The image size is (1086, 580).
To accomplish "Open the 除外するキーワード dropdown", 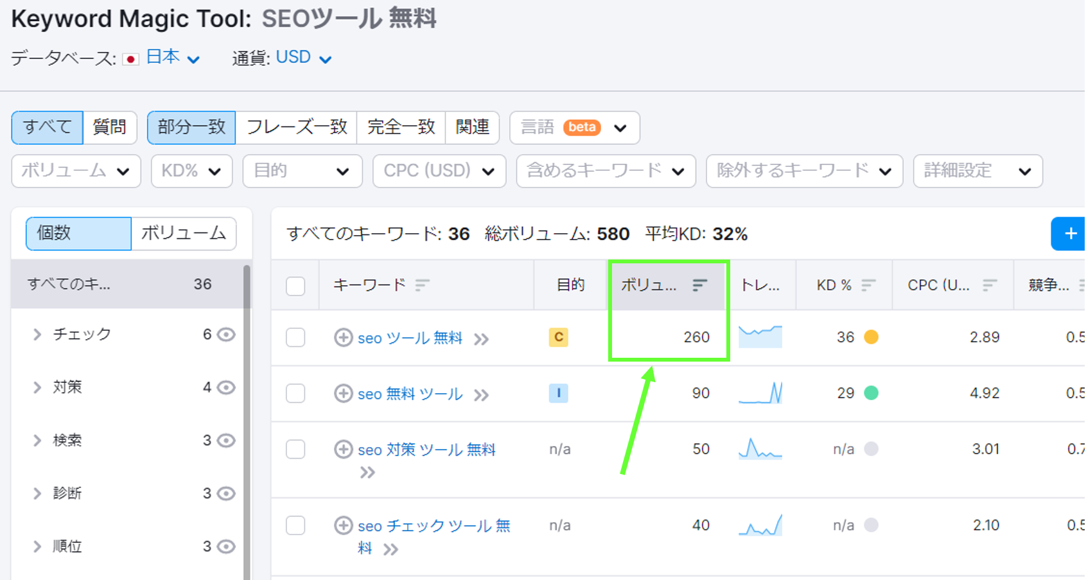I will [804, 171].
